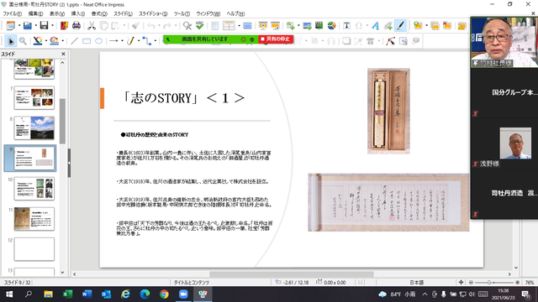This screenshot has height=302, width=538.
Task: Open the 表示 menu
Action: point(57,13)
